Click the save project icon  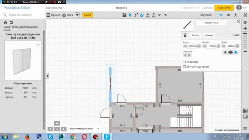(x=124, y=15)
